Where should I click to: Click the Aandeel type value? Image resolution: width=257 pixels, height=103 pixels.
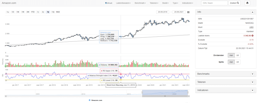[x=250, y=31]
